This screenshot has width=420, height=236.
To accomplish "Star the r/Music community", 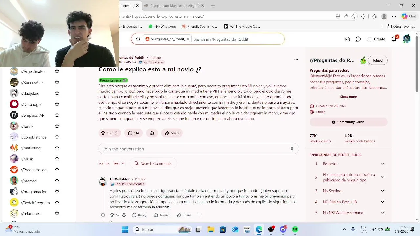I will [57, 159].
